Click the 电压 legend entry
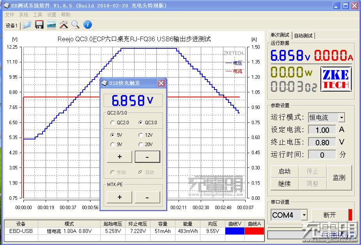The height and width of the screenshot is (245, 361). tap(234, 63)
